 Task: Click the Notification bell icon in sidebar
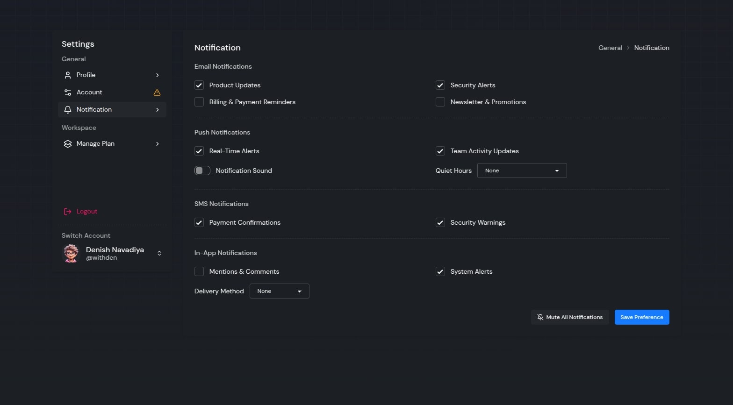point(68,110)
